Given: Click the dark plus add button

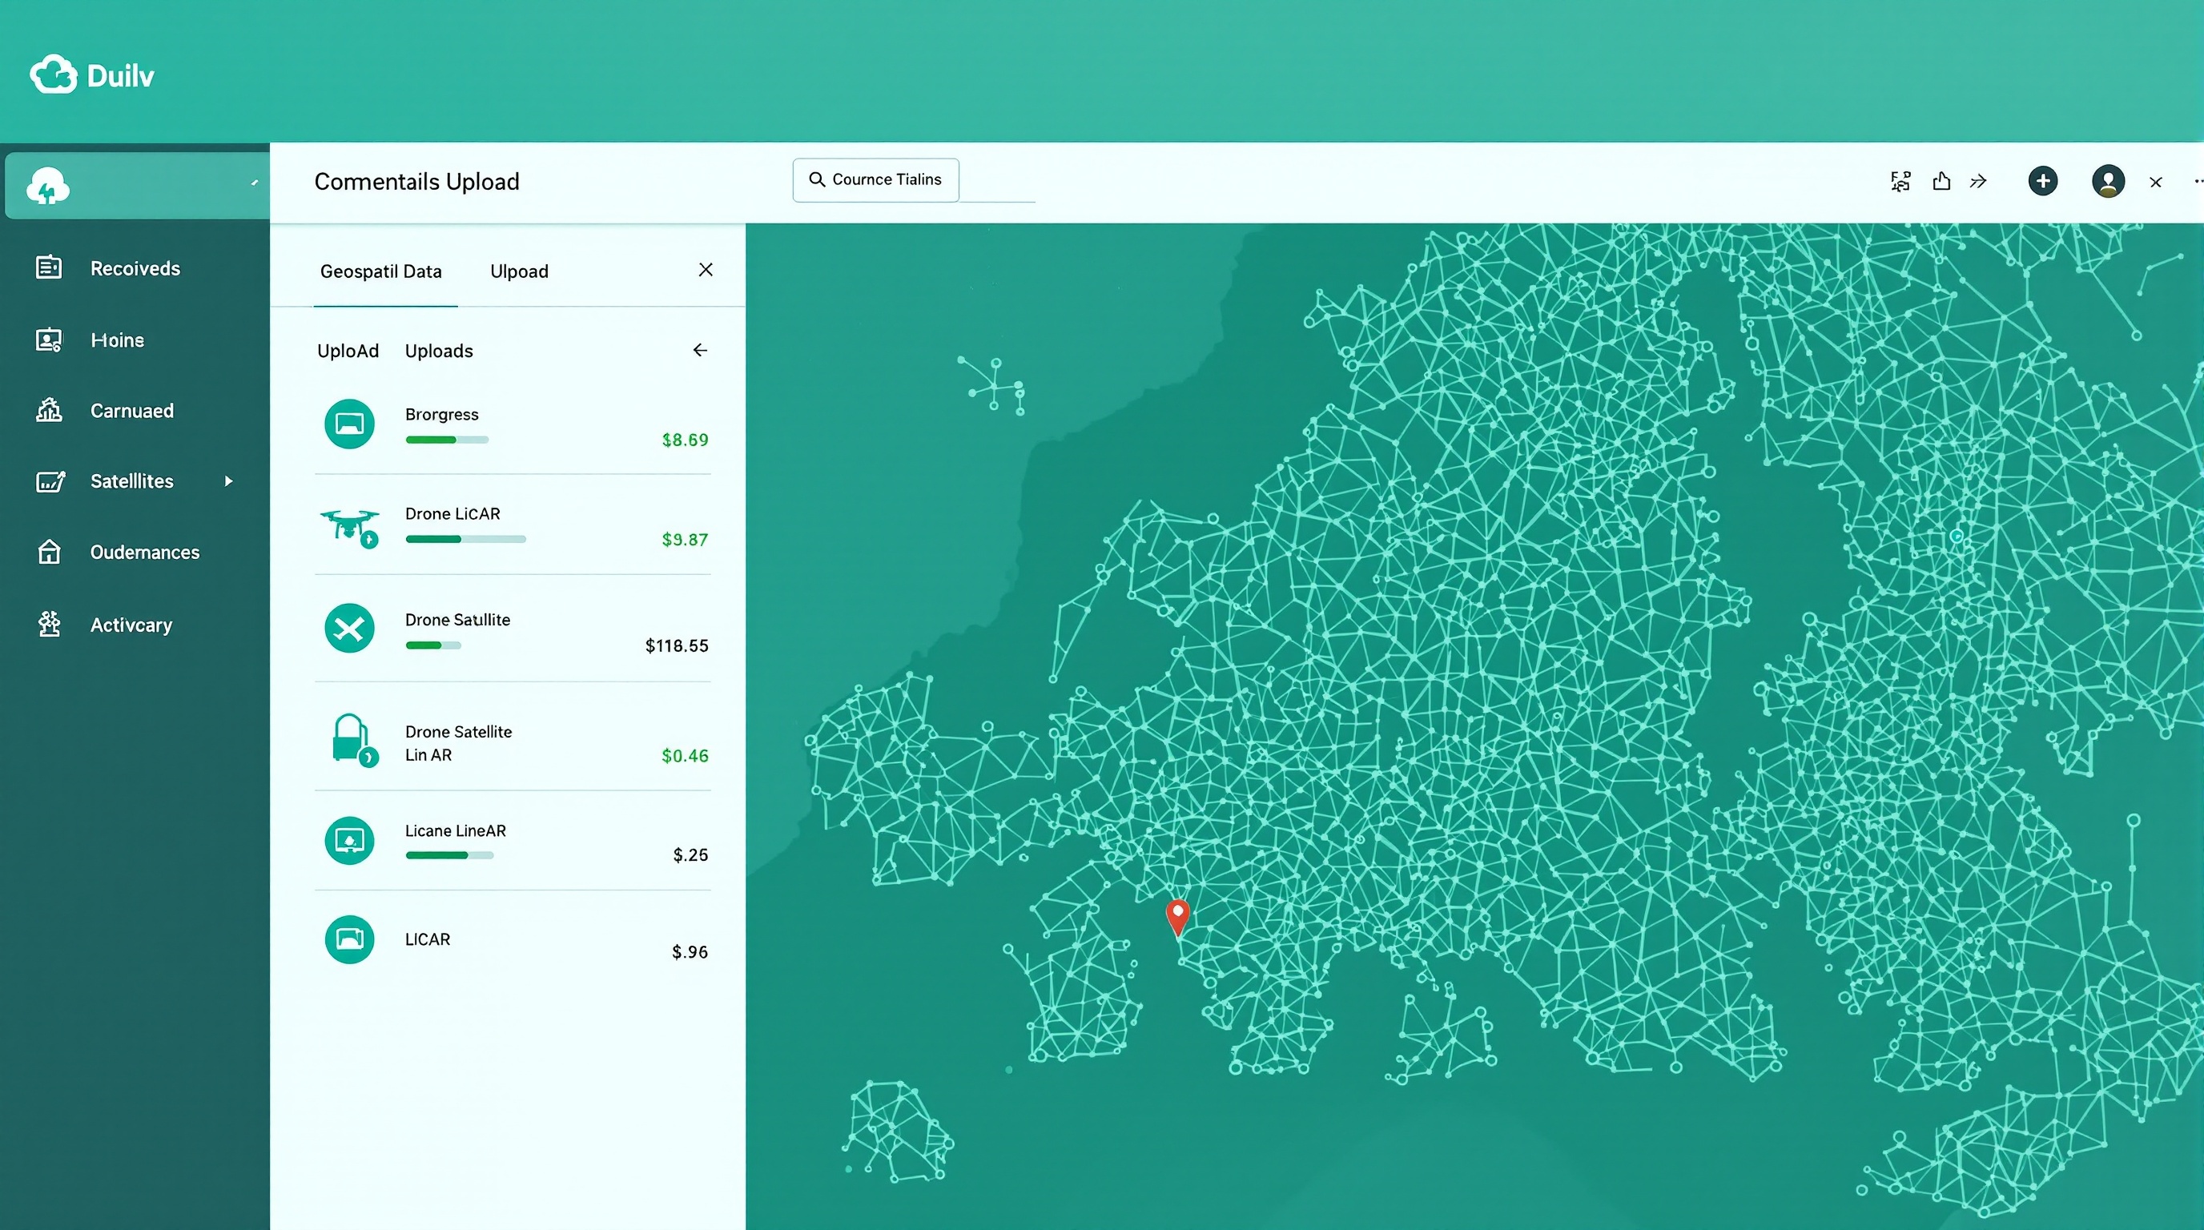Looking at the screenshot, I should pyautogui.click(x=2042, y=181).
